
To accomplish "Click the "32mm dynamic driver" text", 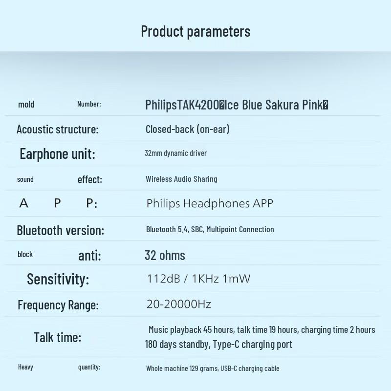I will click(x=175, y=153).
